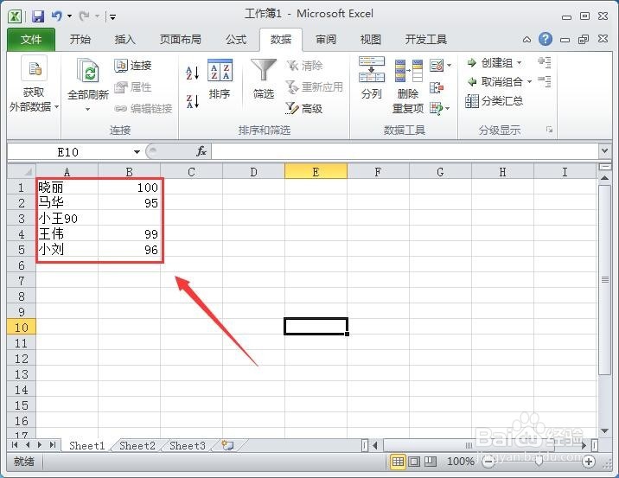This screenshot has height=478, width=619.
Task: Click the 连接 connections button
Action: click(x=133, y=66)
